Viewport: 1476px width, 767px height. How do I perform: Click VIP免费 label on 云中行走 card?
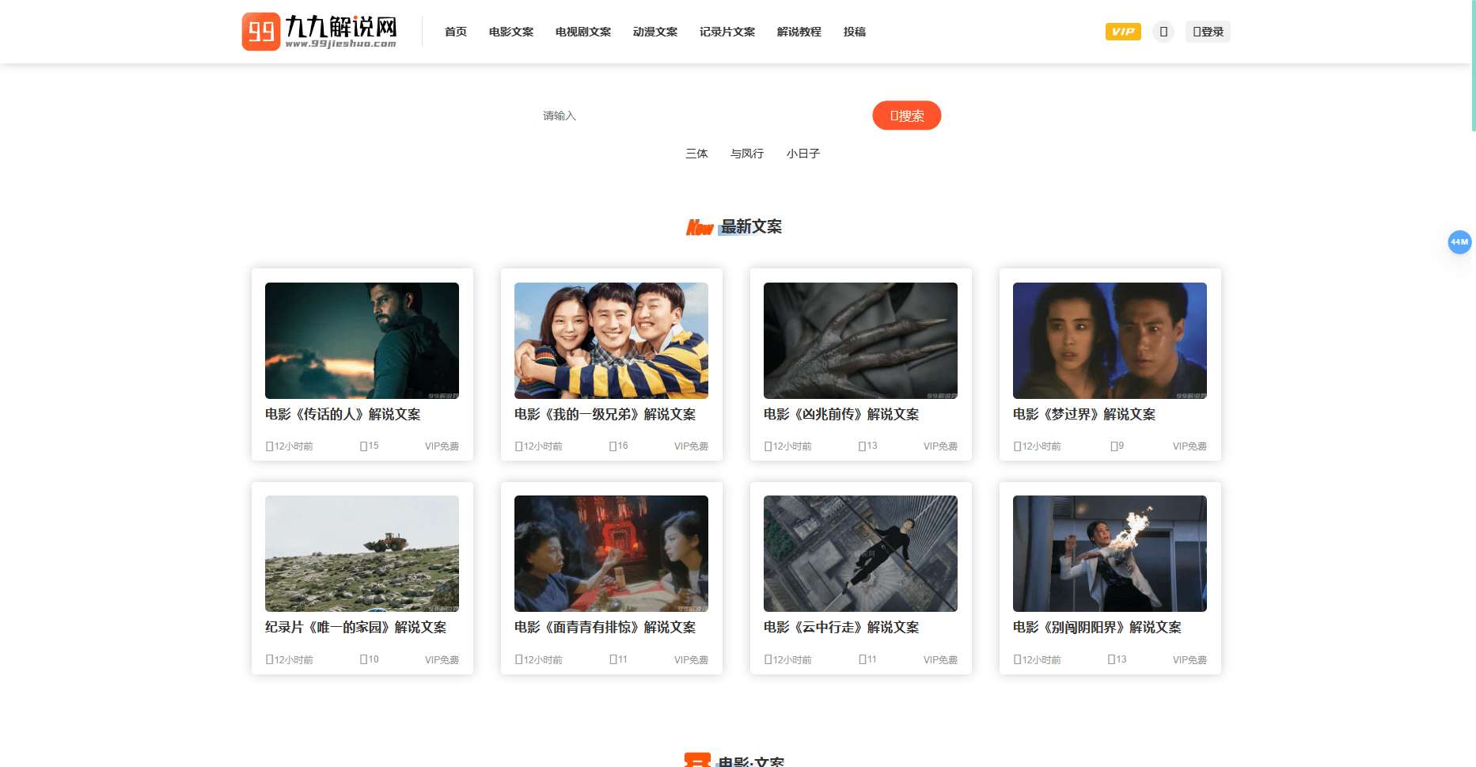pyautogui.click(x=940, y=659)
